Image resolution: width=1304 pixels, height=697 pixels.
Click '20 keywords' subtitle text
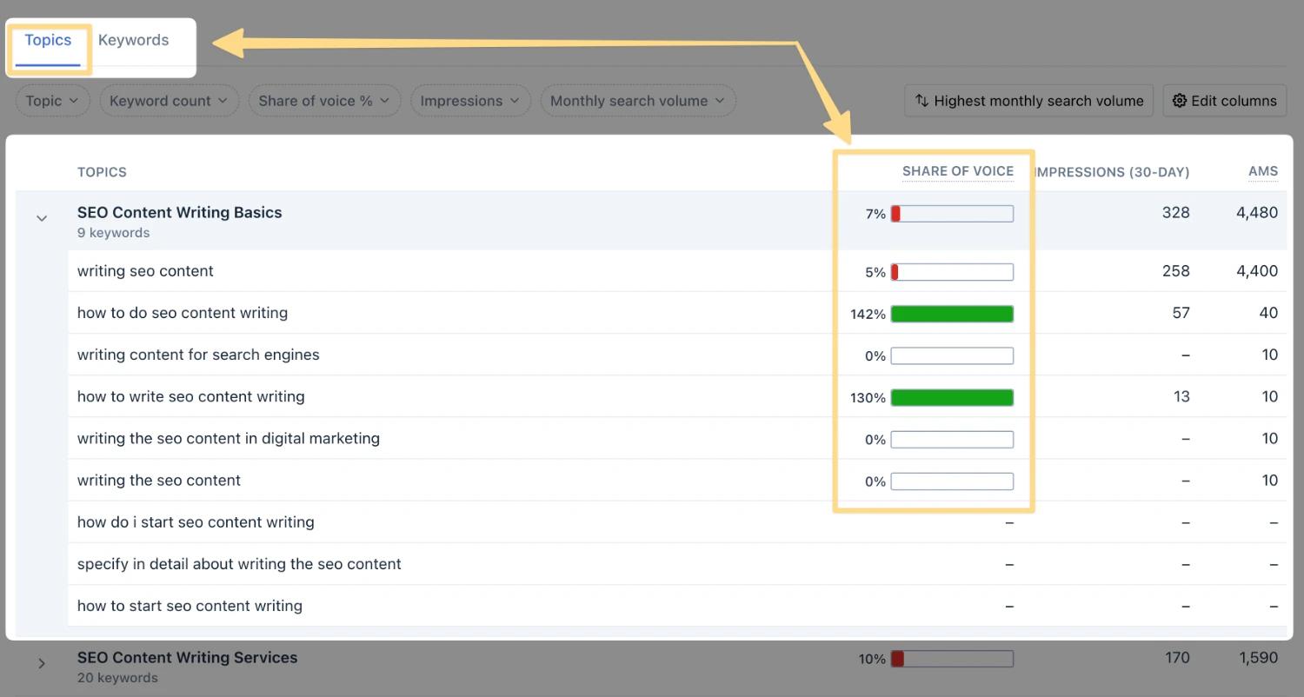pyautogui.click(x=117, y=678)
